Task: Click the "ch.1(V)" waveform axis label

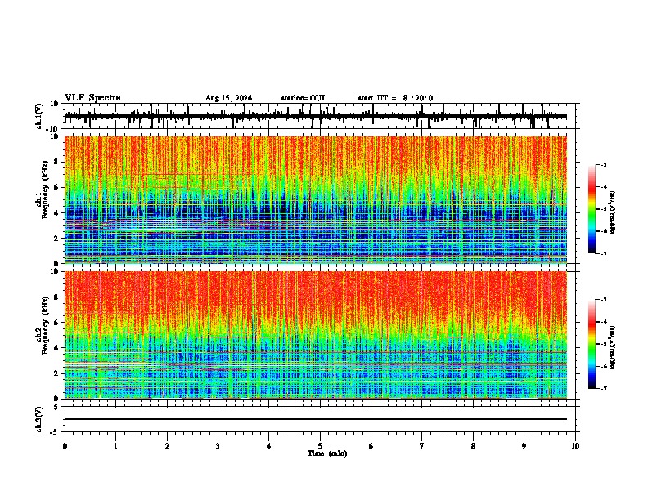Action: coord(39,116)
